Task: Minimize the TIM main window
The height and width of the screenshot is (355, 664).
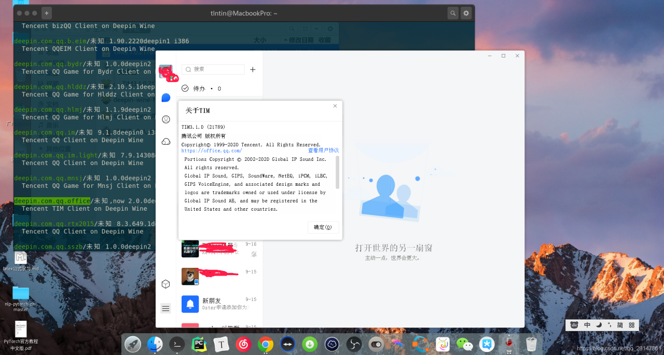Action: [x=489, y=56]
